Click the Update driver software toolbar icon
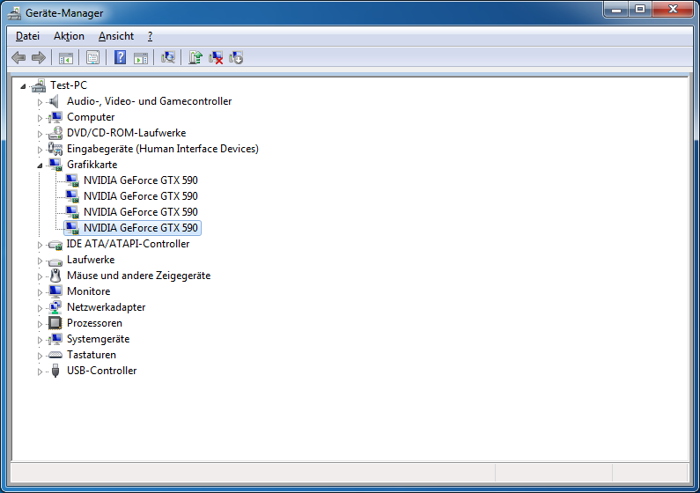This screenshot has width=700, height=493. [195, 57]
